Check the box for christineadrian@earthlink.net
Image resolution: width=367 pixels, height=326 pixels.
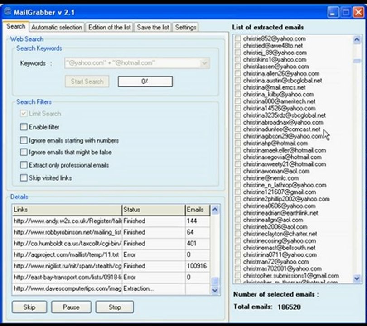238,213
